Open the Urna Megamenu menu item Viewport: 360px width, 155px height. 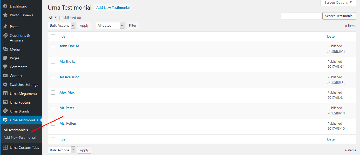[21, 94]
